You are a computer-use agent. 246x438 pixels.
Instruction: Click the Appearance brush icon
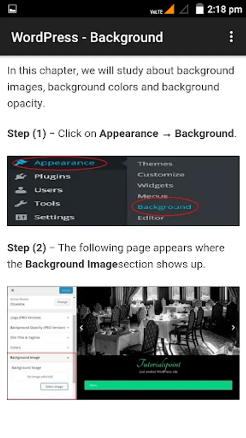(20, 163)
